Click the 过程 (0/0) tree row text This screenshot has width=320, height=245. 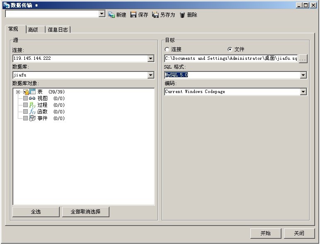[x=51, y=105]
